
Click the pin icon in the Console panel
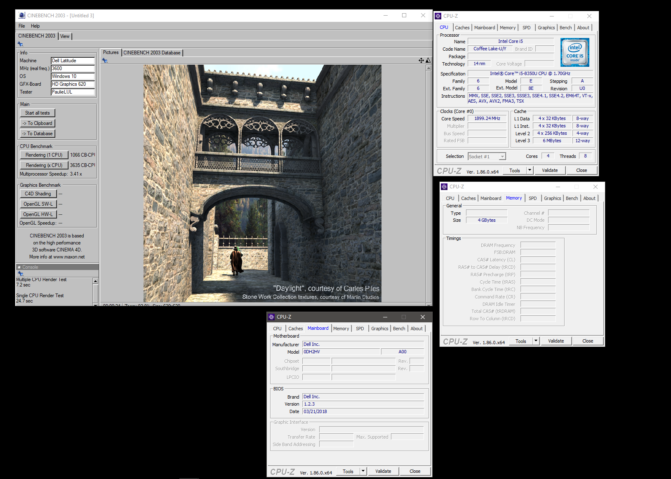coord(20,273)
